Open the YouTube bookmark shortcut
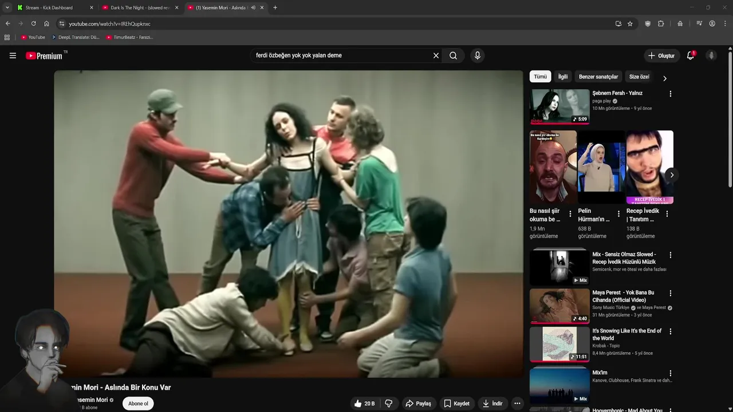Viewport: 733px width, 412px height. (x=33, y=37)
